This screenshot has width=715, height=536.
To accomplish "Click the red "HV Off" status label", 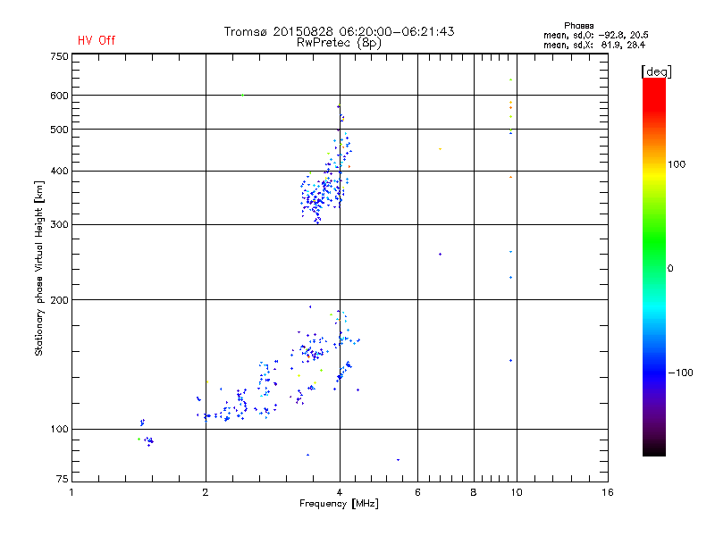I will [x=97, y=40].
